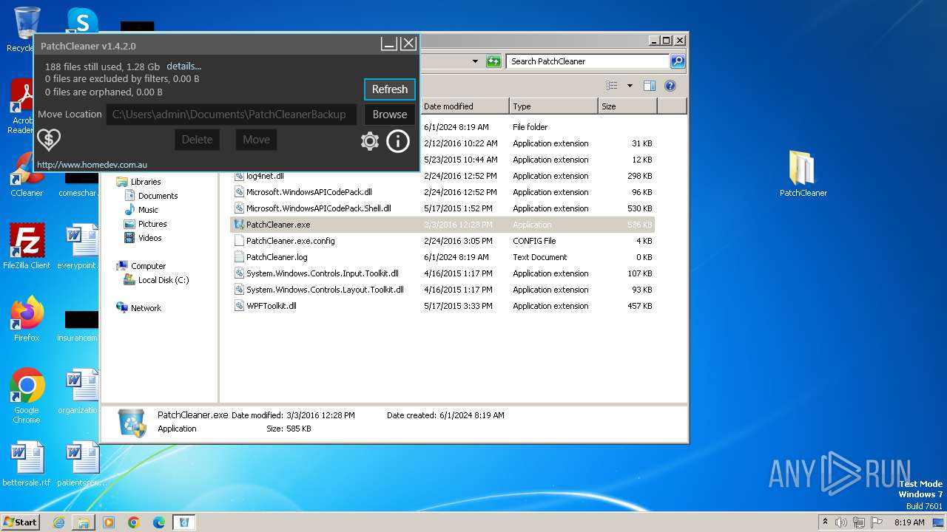This screenshot has width=947, height=532.
Task: Show hidden tray icons arrow
Action: (825, 522)
